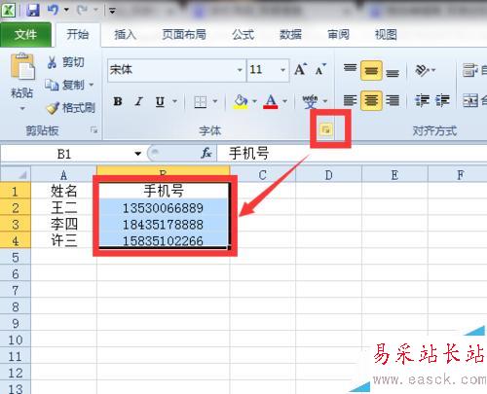Open the 剪贴板 clipboard pane launcher
This screenshot has height=394, width=487.
coord(94,130)
